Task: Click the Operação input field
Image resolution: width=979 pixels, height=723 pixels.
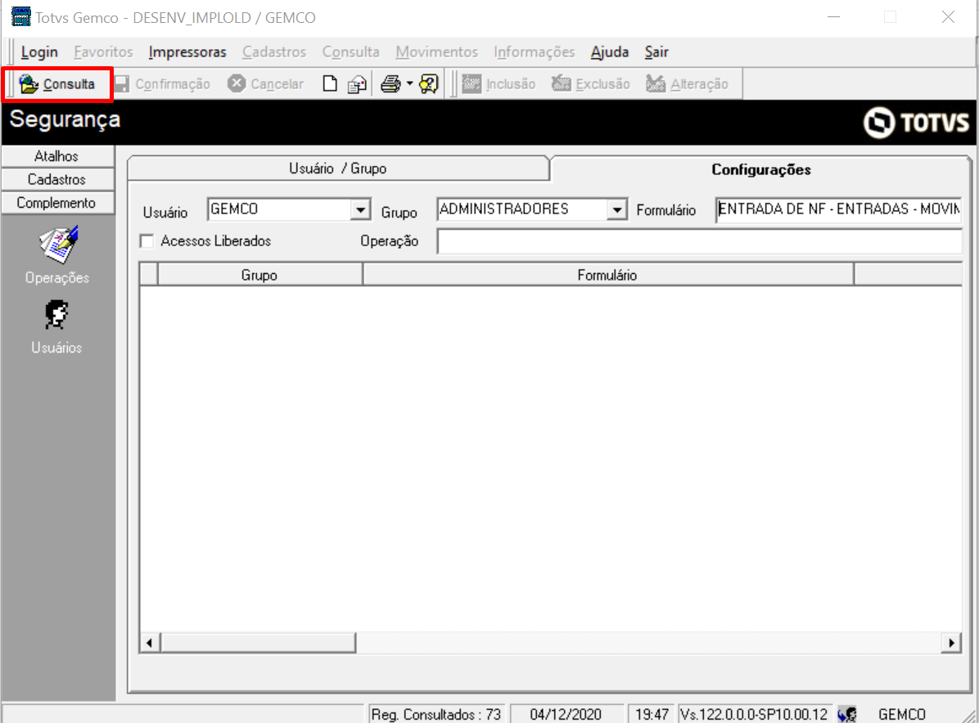Action: tap(699, 241)
